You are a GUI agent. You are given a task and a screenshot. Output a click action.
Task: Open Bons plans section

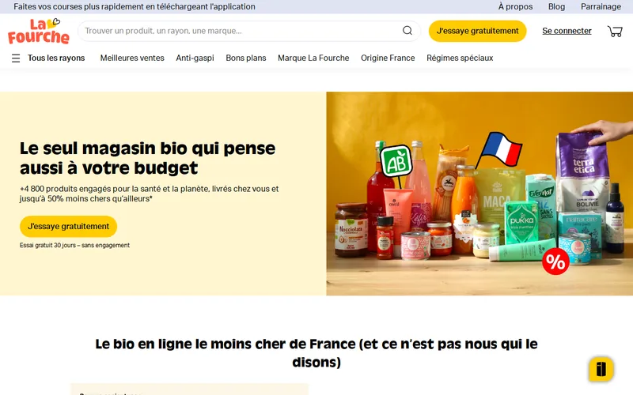point(246,58)
